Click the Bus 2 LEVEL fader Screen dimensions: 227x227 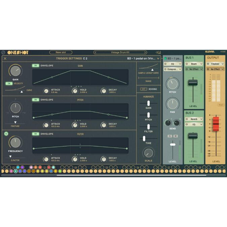click(193, 136)
